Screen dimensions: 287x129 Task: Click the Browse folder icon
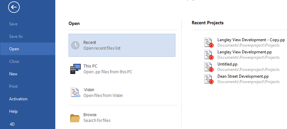coord(75,118)
